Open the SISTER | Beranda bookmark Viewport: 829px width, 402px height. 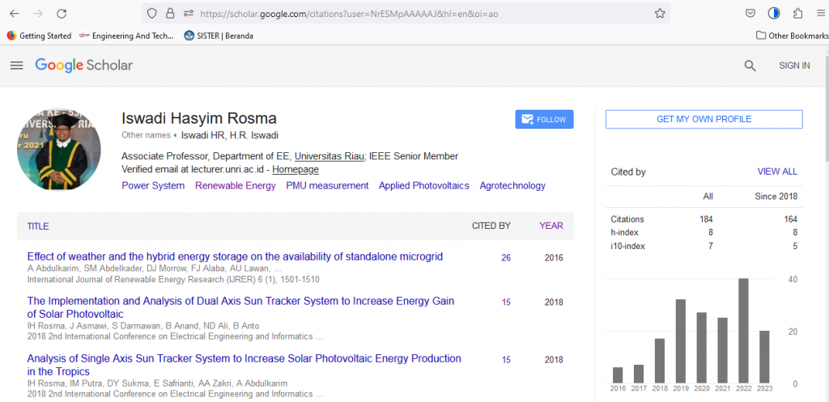pyautogui.click(x=219, y=36)
